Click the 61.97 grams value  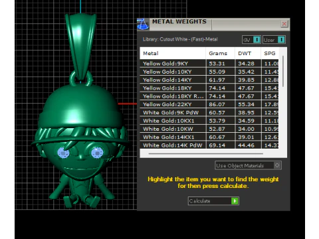(217, 80)
